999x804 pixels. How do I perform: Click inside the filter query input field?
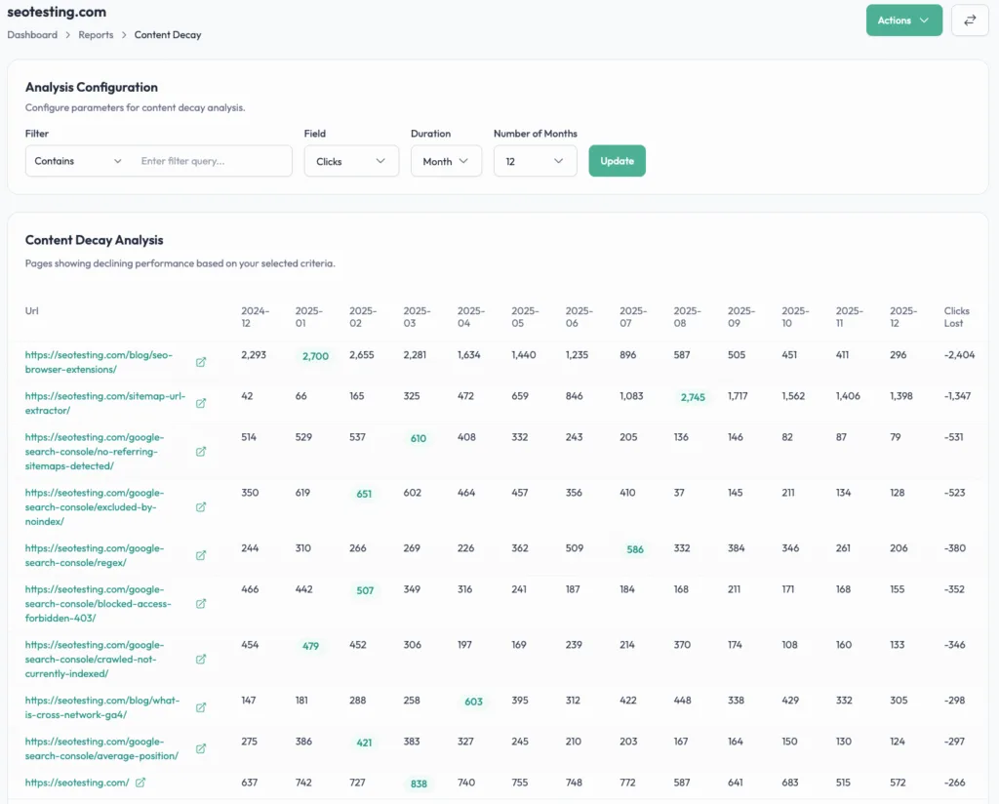click(213, 160)
